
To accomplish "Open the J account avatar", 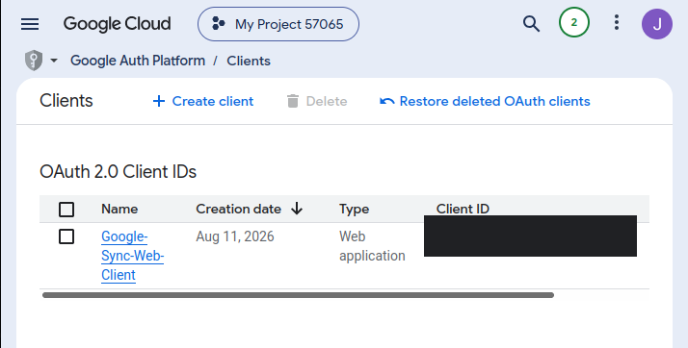I will [657, 24].
